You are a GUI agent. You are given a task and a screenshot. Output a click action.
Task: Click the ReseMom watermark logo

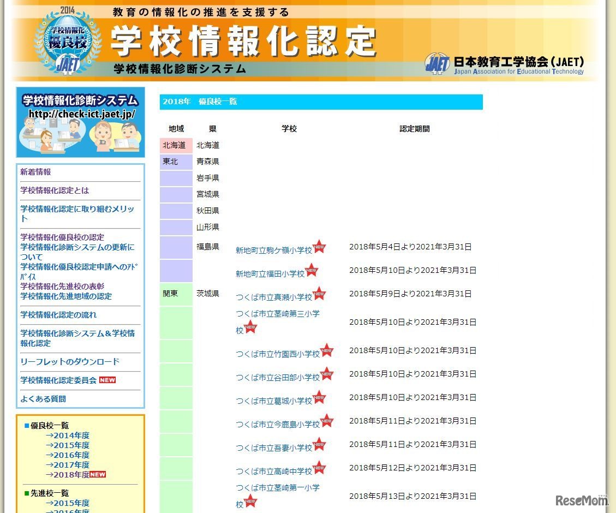coord(582,500)
